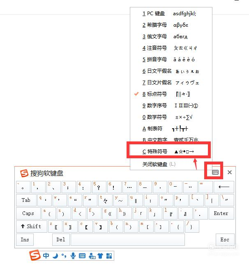
Task: Click the backspace arrow key
Action: click(x=224, y=187)
